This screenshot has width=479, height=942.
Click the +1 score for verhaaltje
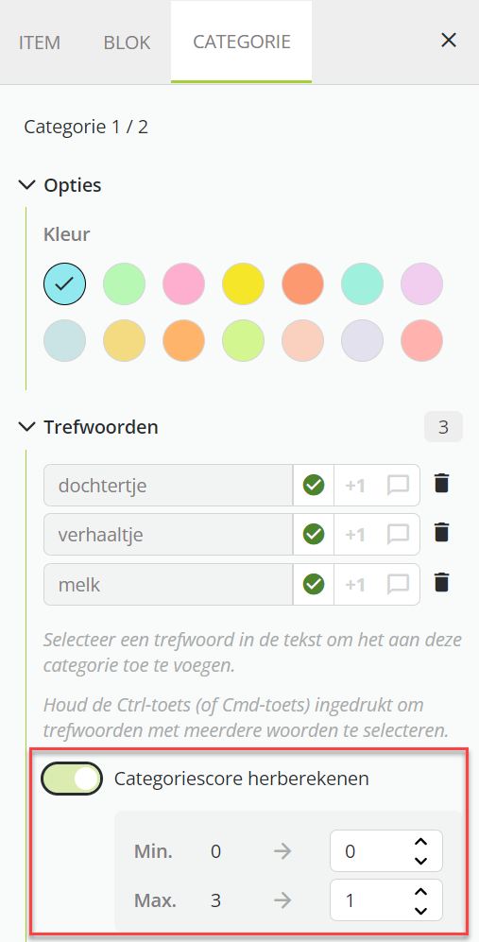tap(355, 535)
